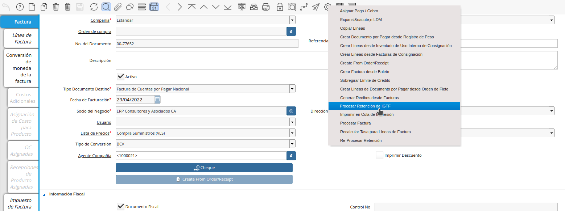Refresh the record with circular arrows icon
This screenshot has width=565, height=211.
pos(94,7)
